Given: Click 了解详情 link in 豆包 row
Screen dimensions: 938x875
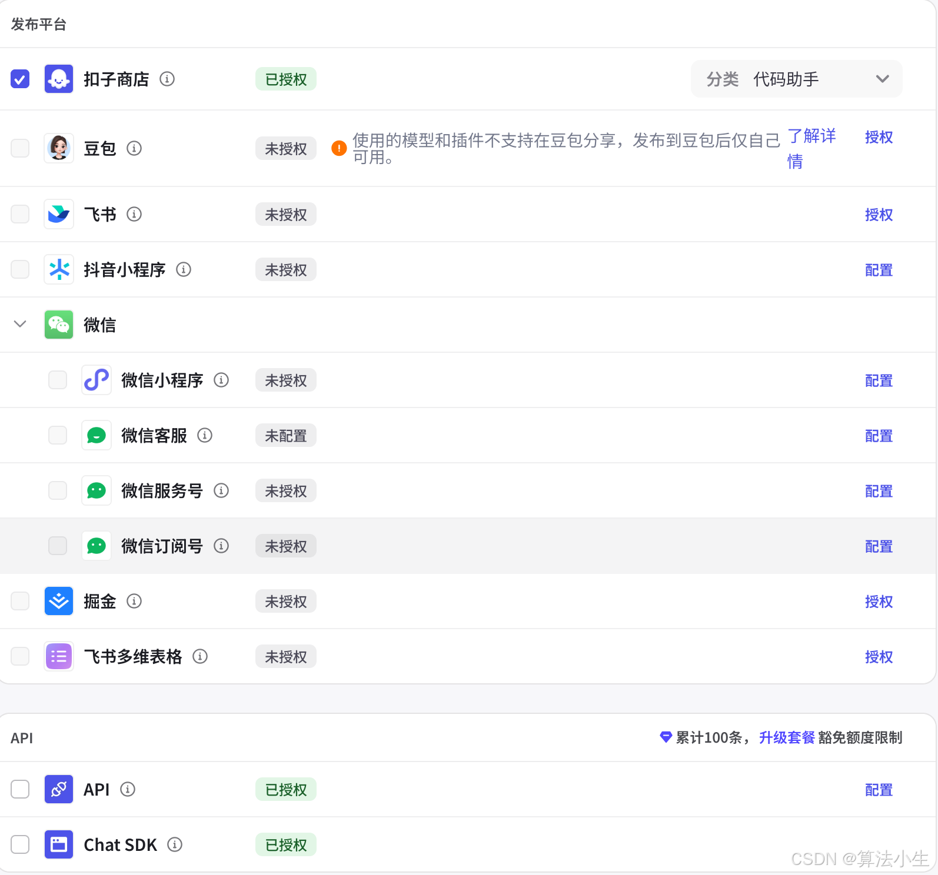Looking at the screenshot, I should click(811, 148).
